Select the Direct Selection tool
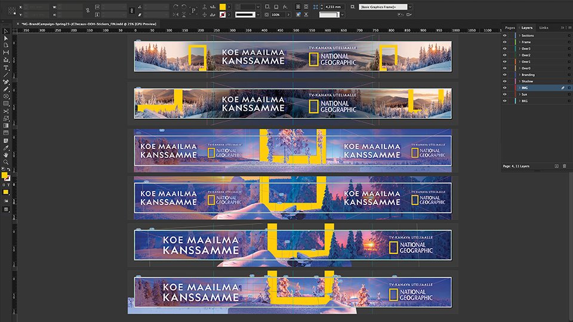Screen dimensions: 573x322 (x=6, y=38)
